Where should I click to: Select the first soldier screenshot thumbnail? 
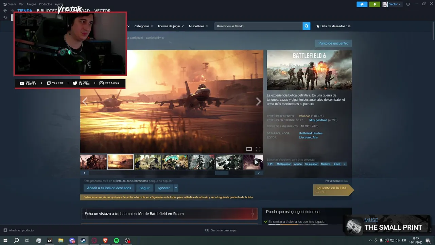[93, 162]
